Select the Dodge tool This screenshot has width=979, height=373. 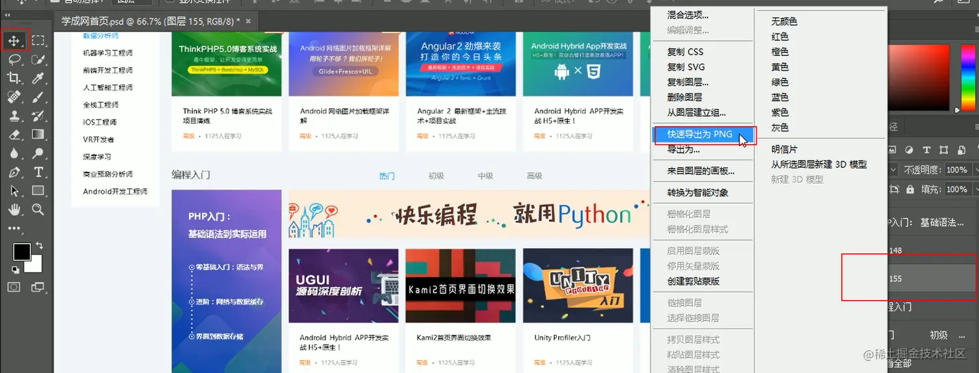coord(38,153)
